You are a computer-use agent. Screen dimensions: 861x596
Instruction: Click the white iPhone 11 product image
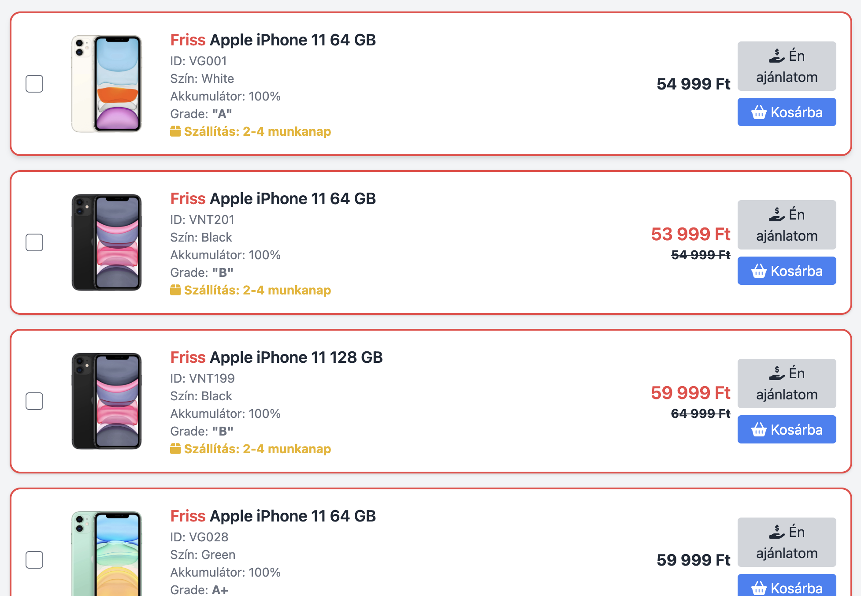tap(107, 84)
